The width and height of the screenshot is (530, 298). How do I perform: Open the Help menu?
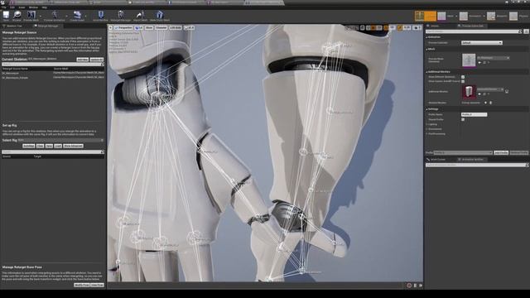pos(44,7)
